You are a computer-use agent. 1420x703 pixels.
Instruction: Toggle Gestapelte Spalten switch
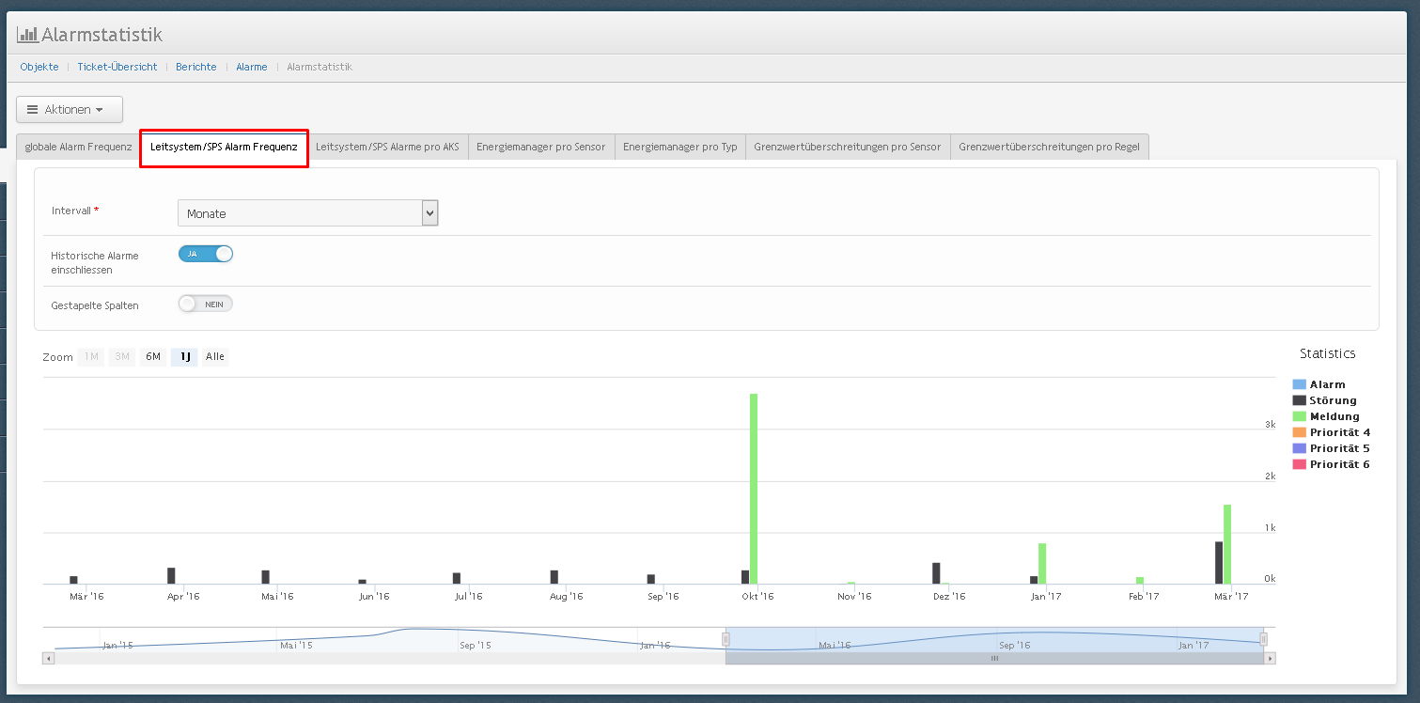pos(206,304)
